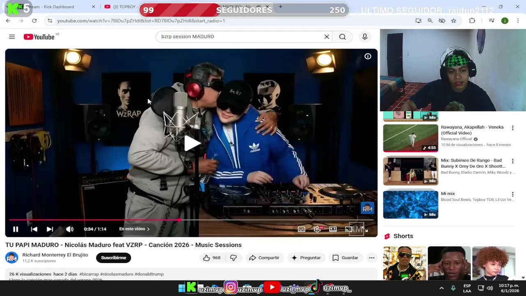This screenshot has width=526, height=296.
Task: Open the Mi mix thumbnail
Action: coord(411,204)
